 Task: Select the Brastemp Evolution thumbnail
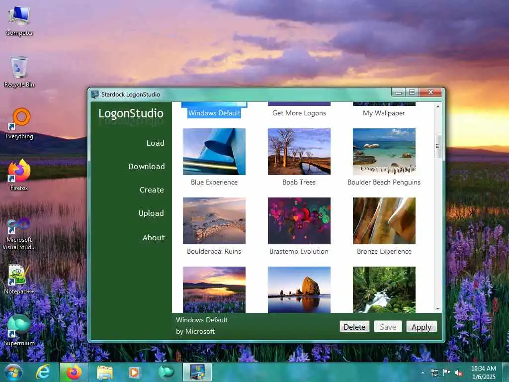pyautogui.click(x=299, y=221)
